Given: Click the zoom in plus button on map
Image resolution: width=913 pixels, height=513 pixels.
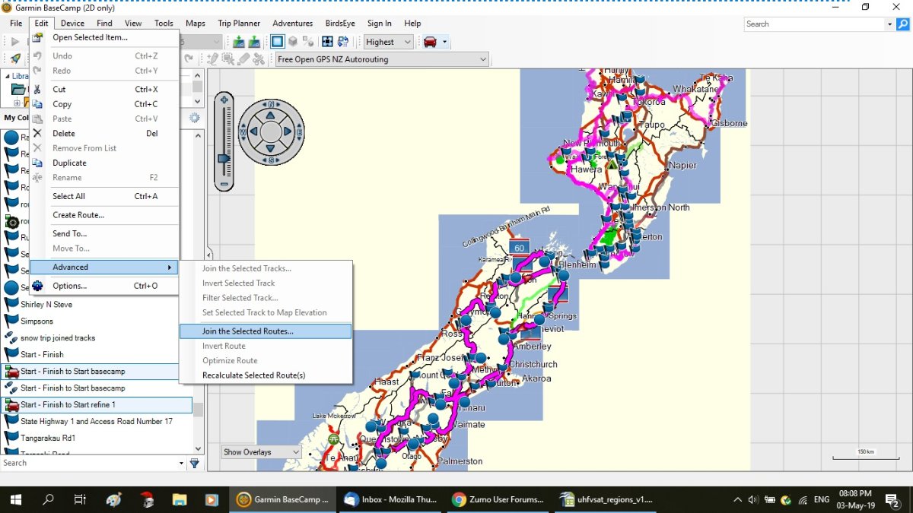Looking at the screenshot, I should (x=224, y=100).
